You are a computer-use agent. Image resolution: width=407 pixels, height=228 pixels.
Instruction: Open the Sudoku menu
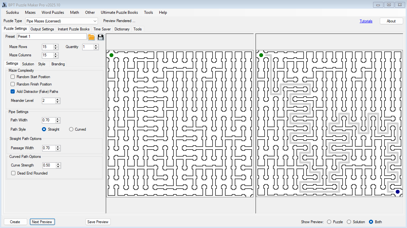pyautogui.click(x=12, y=12)
